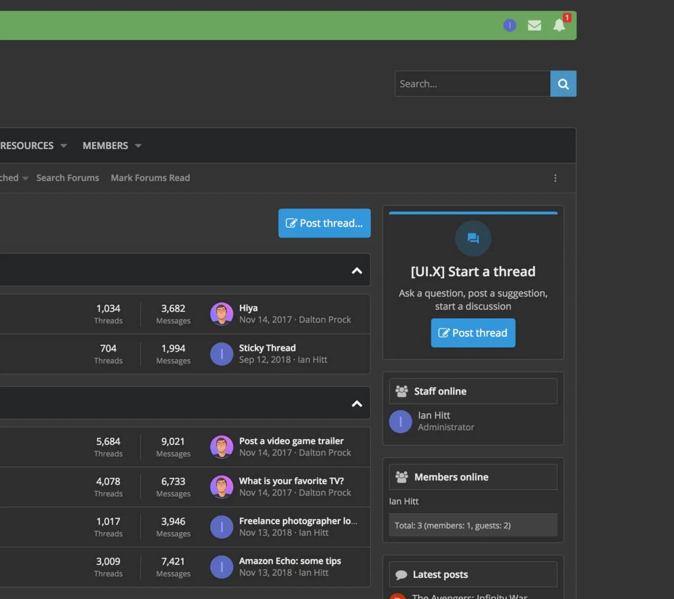Expand the Resources dropdown menu
Image resolution: width=674 pixels, height=599 pixels.
pyautogui.click(x=64, y=146)
